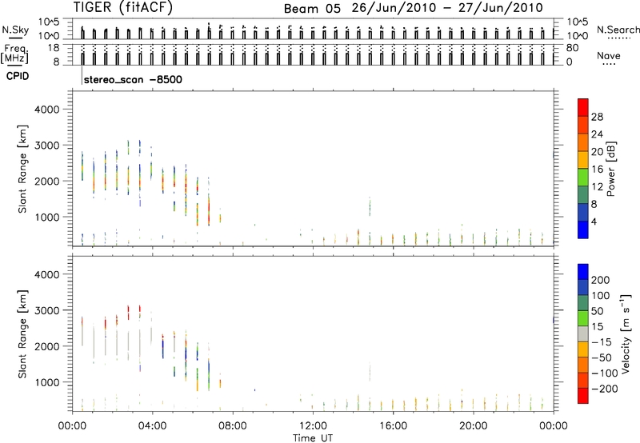Screen dimensions: 640x443
Task: Click the '-200' tick label on velocity colorbar
Action: tap(605, 389)
